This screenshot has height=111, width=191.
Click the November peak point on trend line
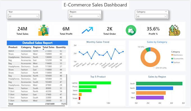(x=115, y=49)
